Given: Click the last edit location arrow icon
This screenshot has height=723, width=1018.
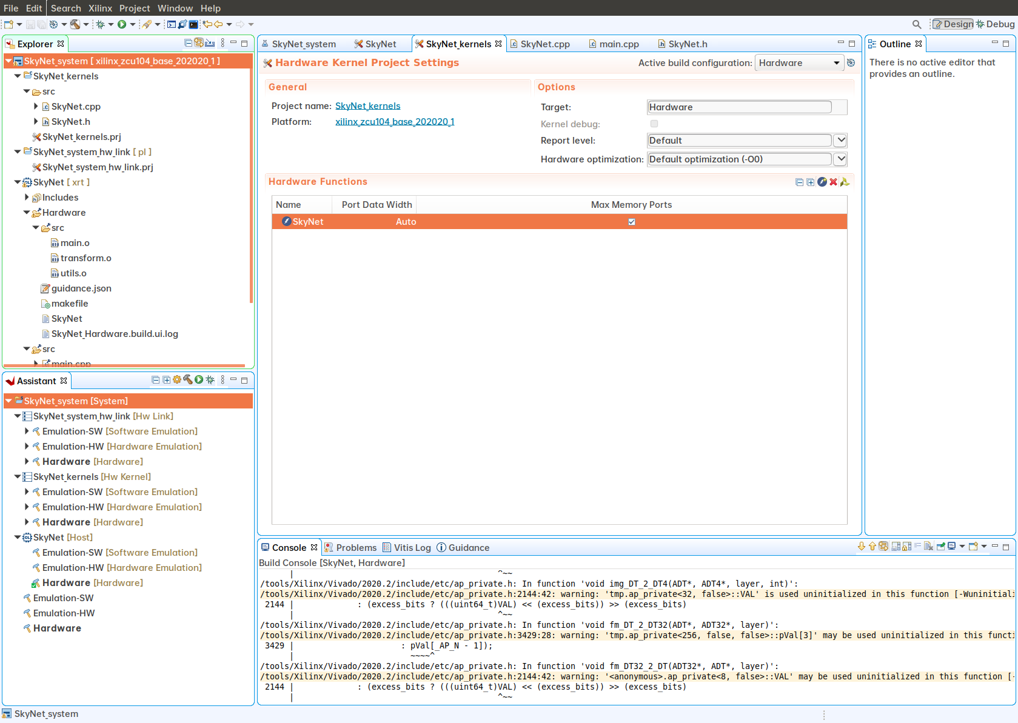Looking at the screenshot, I should click(x=207, y=24).
